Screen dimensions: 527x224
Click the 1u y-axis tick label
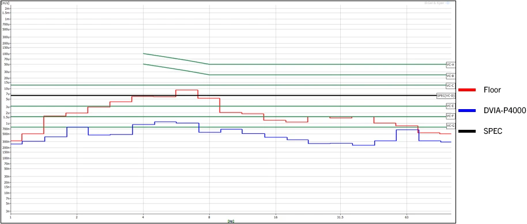click(x=7, y=123)
